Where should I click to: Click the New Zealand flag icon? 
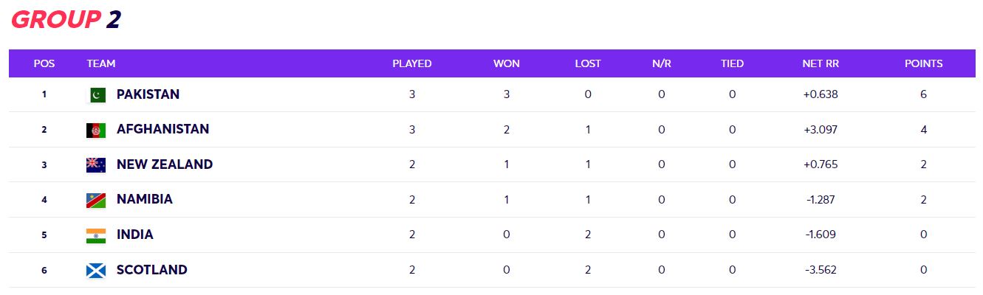tap(96, 164)
